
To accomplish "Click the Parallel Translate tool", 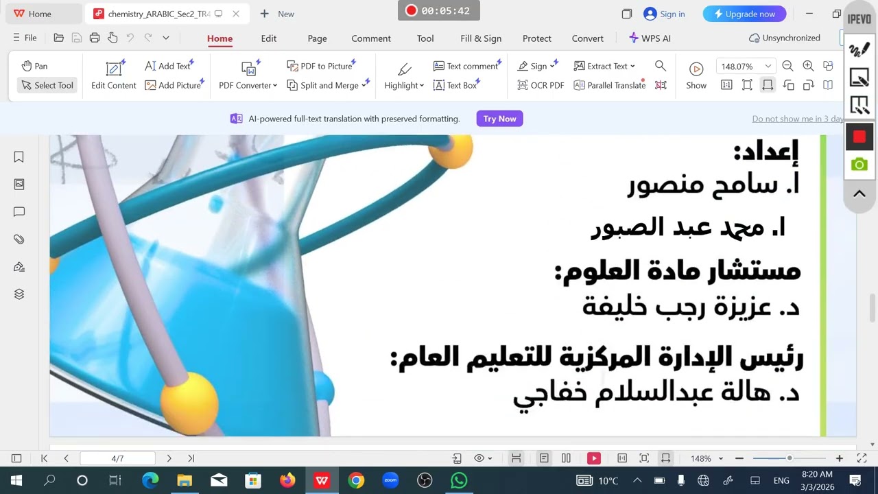I will click(x=609, y=85).
